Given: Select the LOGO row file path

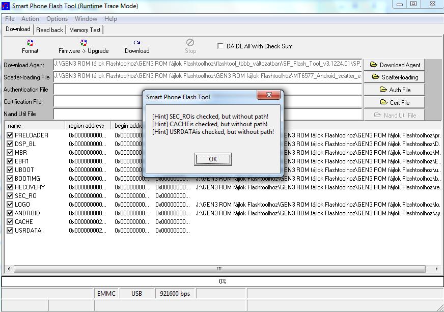Looking at the screenshot, I should click(x=318, y=205).
